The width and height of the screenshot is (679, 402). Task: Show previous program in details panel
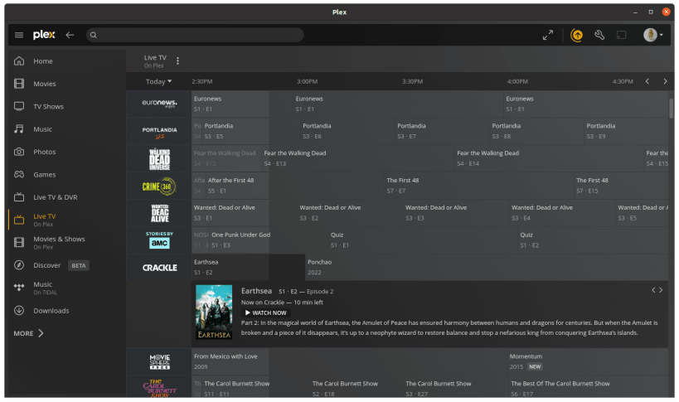tap(653, 290)
